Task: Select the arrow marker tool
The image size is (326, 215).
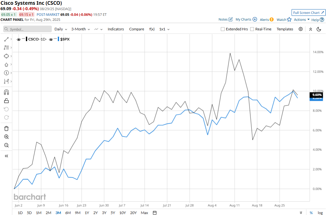Action: click(6, 65)
